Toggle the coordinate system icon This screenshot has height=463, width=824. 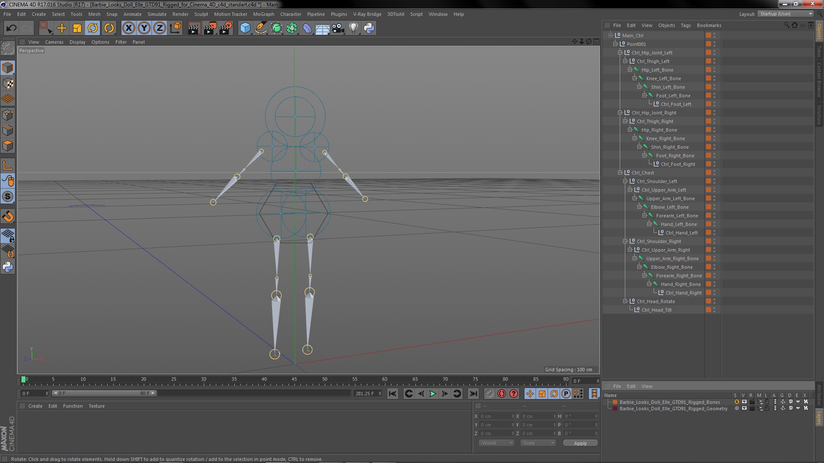pos(176,28)
